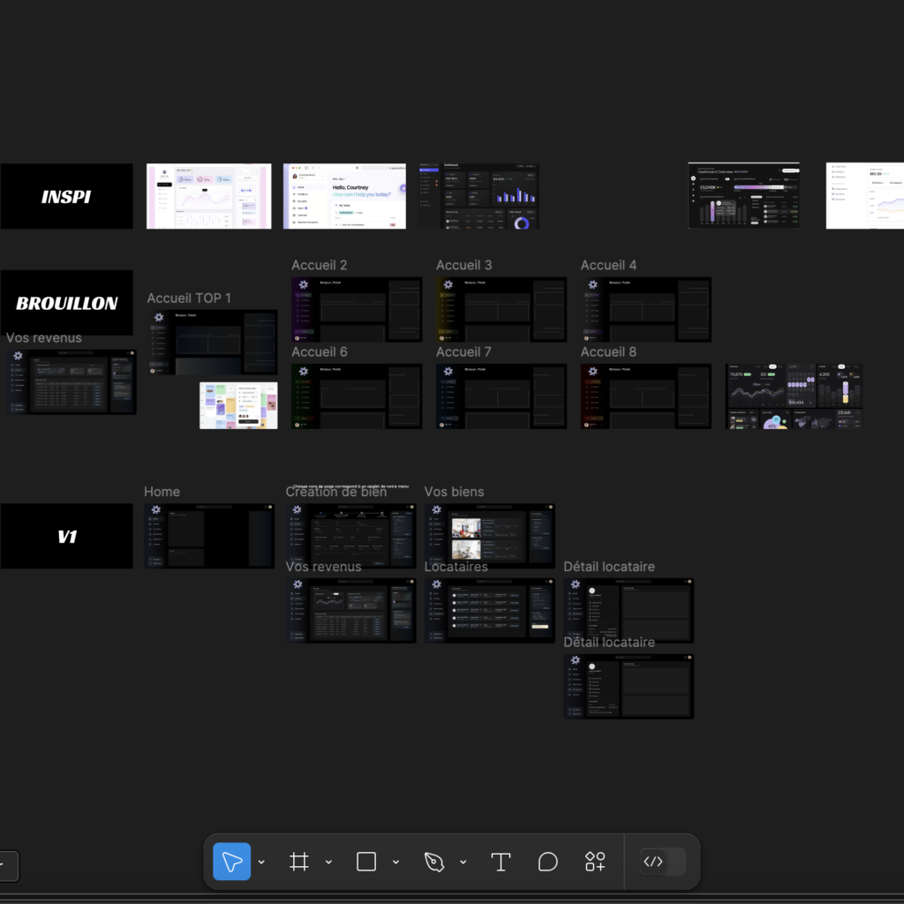Image resolution: width=904 pixels, height=904 pixels.
Task: Select the Rectangle shape tool
Action: [366, 862]
